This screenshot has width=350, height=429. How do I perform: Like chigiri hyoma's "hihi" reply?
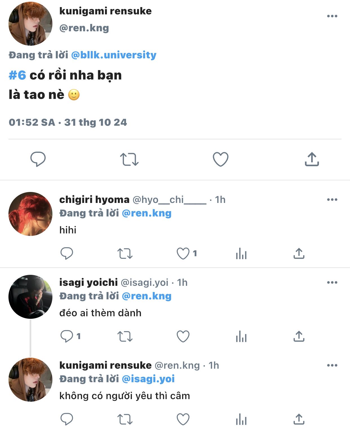(x=183, y=253)
